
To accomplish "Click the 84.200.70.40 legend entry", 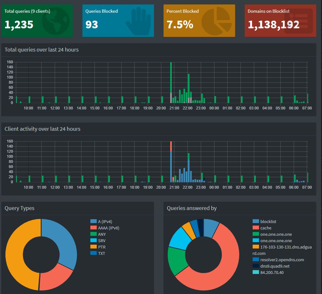I will pyautogui.click(x=271, y=272).
